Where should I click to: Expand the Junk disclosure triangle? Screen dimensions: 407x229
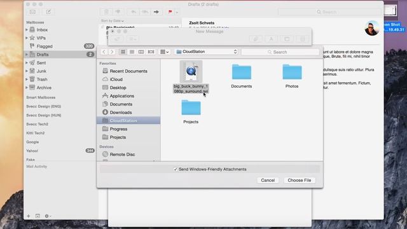coord(27,71)
